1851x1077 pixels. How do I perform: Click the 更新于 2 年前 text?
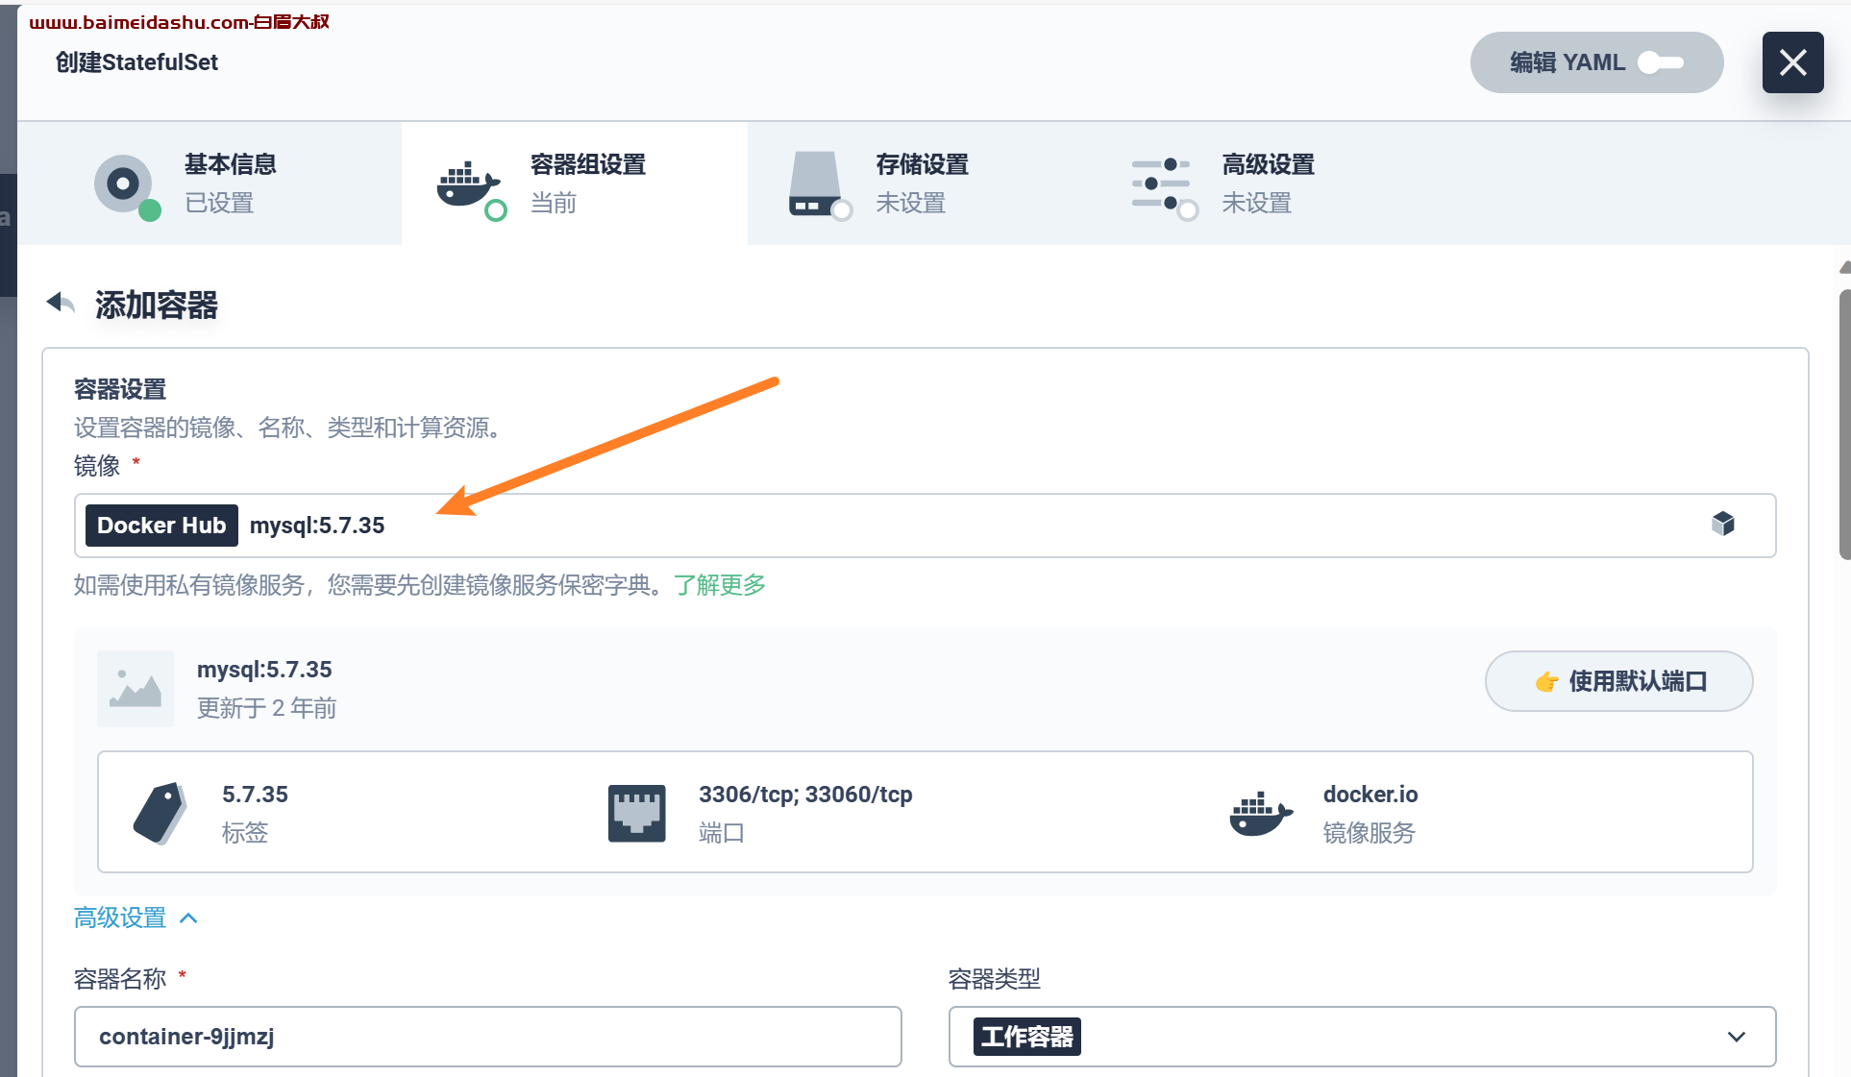[x=266, y=708]
